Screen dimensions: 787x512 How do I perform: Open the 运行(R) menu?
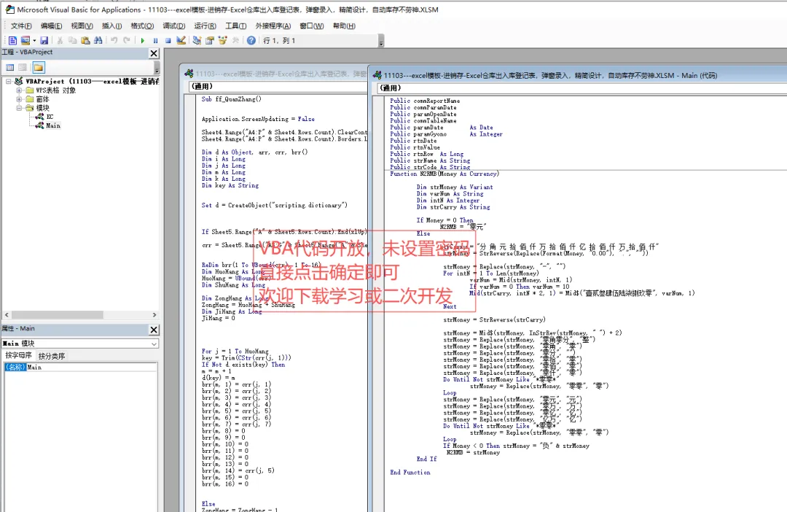coord(205,26)
